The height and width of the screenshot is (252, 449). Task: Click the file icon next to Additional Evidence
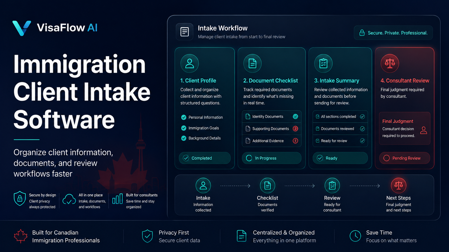[x=248, y=141]
